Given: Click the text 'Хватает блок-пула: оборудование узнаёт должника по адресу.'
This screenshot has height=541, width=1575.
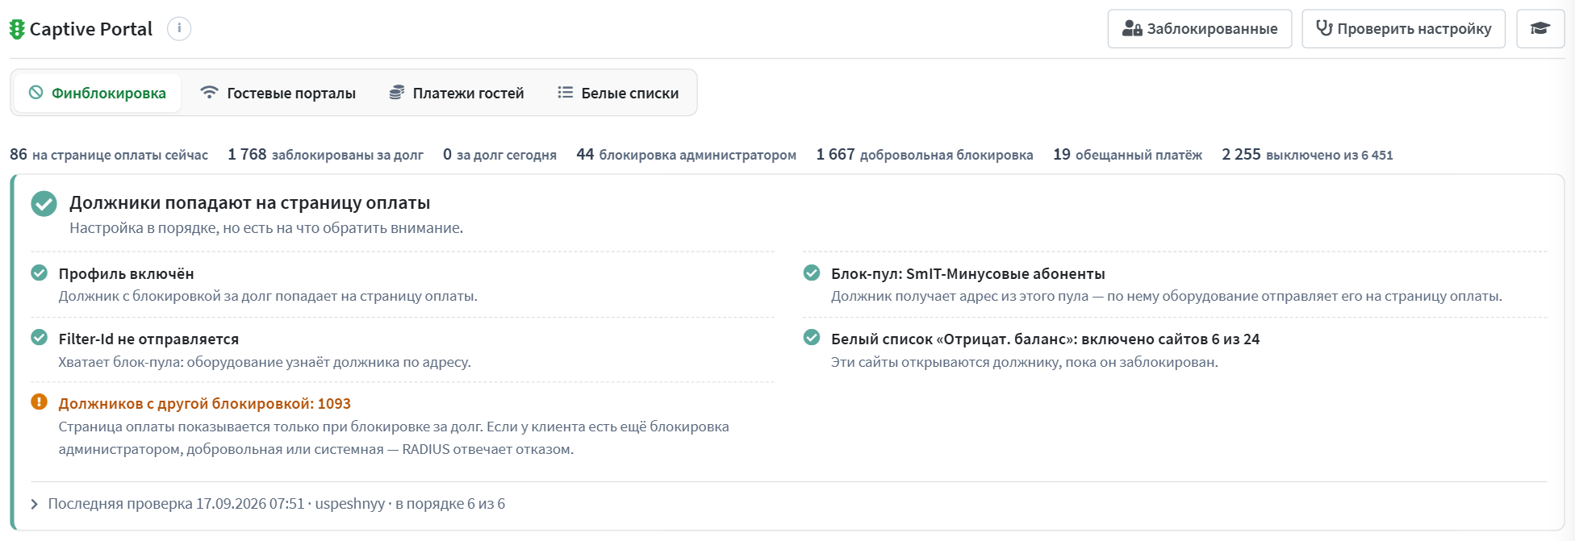Looking at the screenshot, I should [x=265, y=362].
